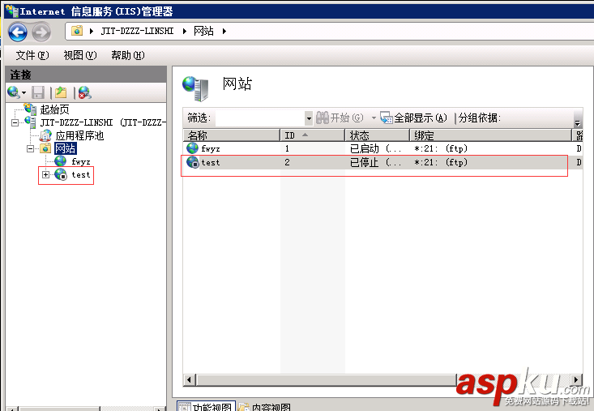Click the test site icon in sites list
Image resolution: width=594 pixels, height=411 pixels.
click(x=192, y=162)
